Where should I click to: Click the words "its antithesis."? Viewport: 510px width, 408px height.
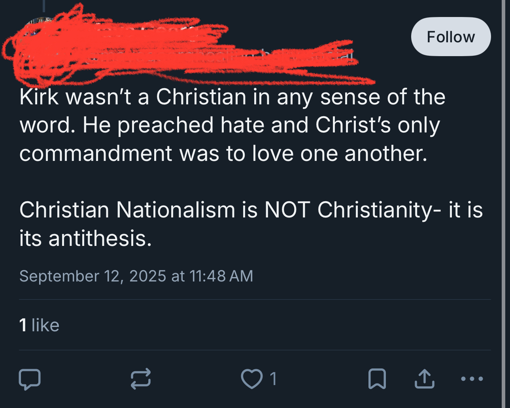pos(85,238)
